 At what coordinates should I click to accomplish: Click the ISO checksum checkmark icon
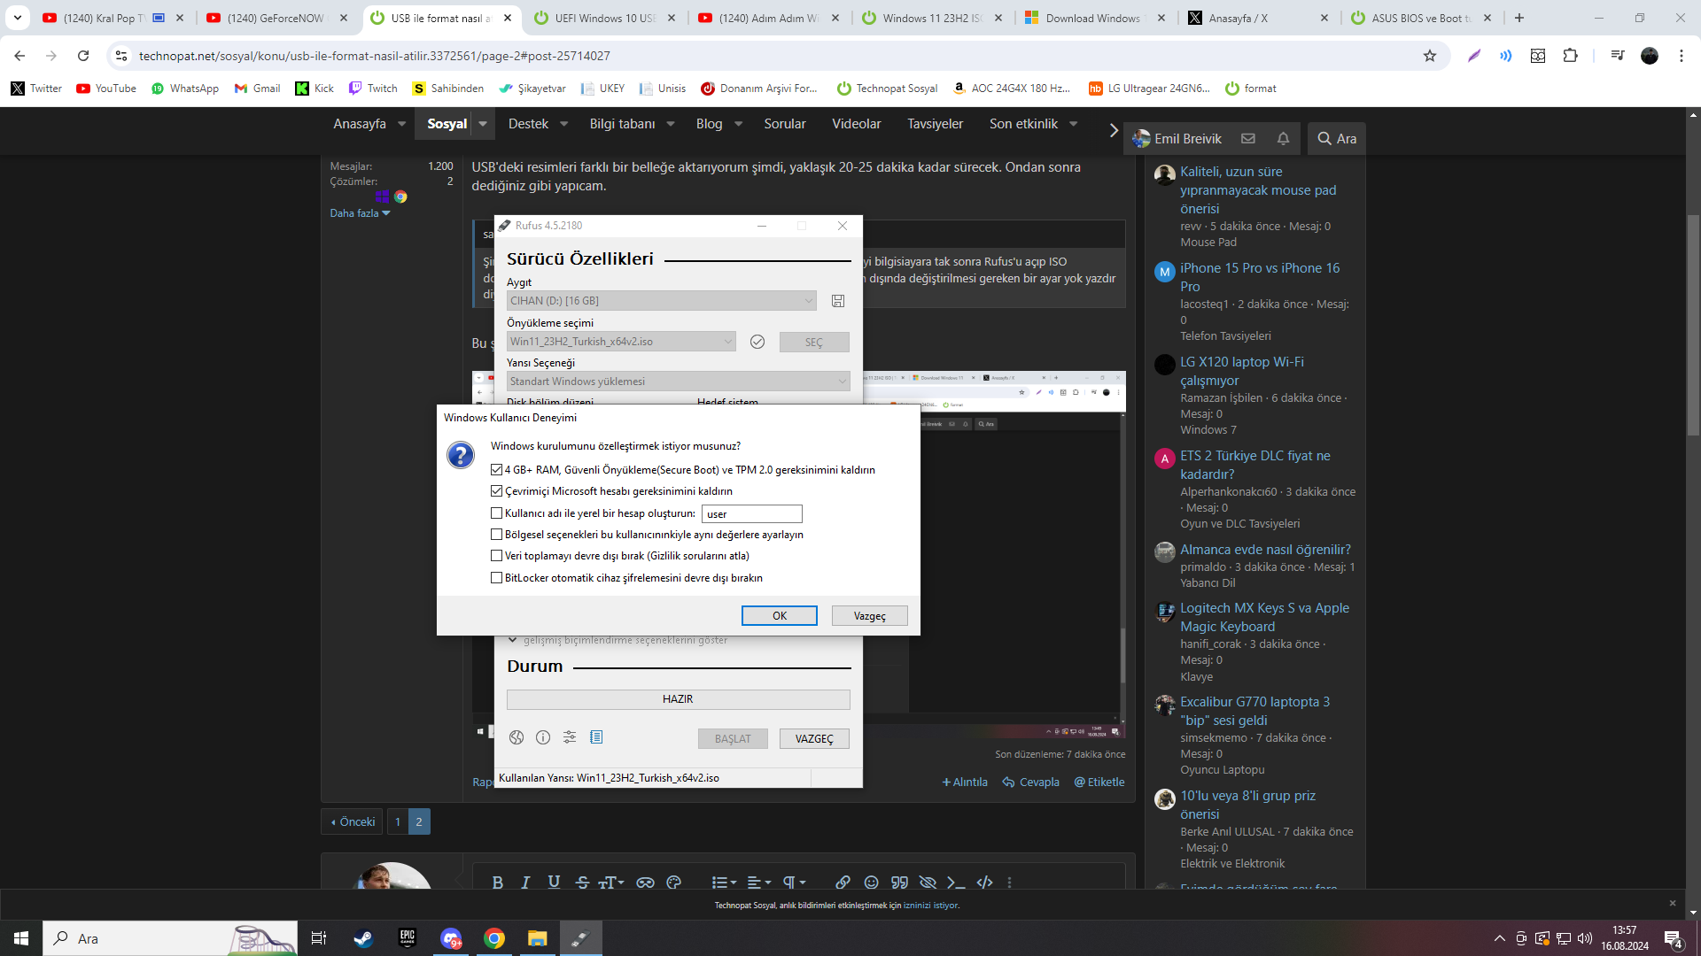pyautogui.click(x=757, y=342)
